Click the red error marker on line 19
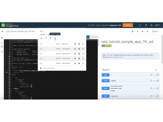 7,72
